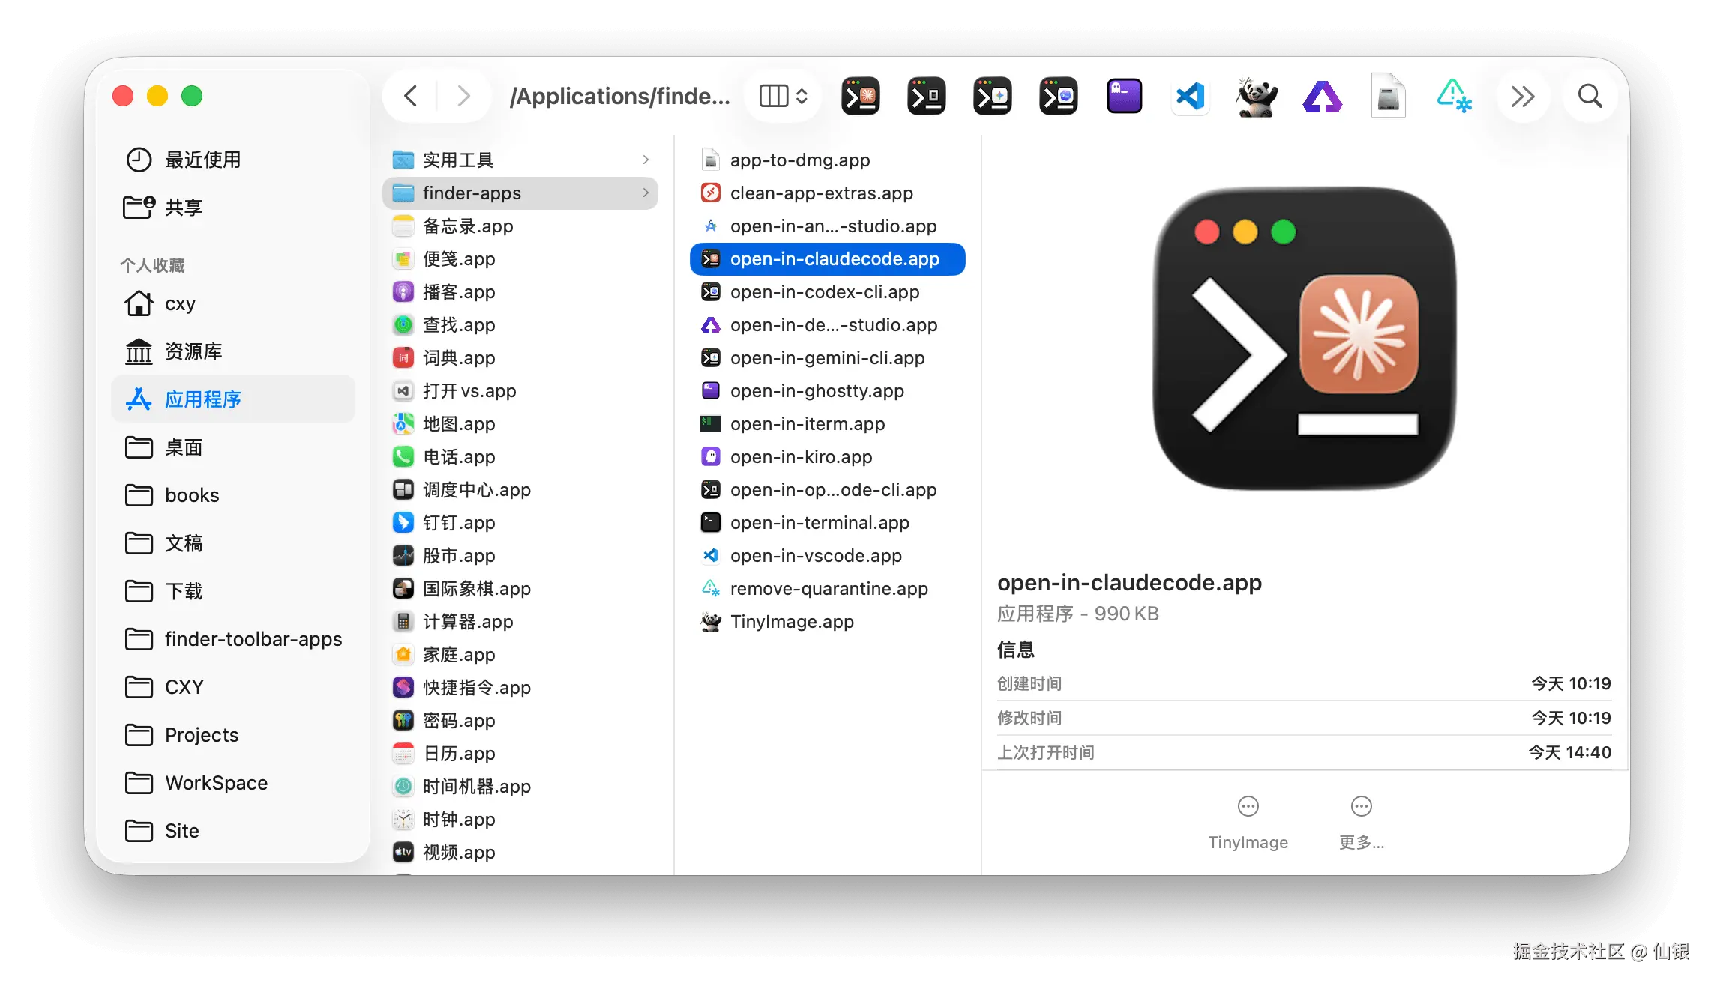The width and height of the screenshot is (1714, 986).
Task: Open 下载 in the sidebar
Action: click(x=233, y=591)
